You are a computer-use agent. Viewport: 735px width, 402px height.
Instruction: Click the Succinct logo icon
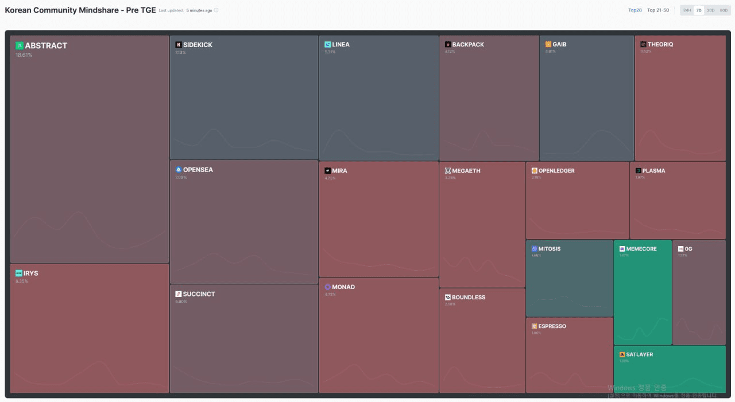[179, 294]
